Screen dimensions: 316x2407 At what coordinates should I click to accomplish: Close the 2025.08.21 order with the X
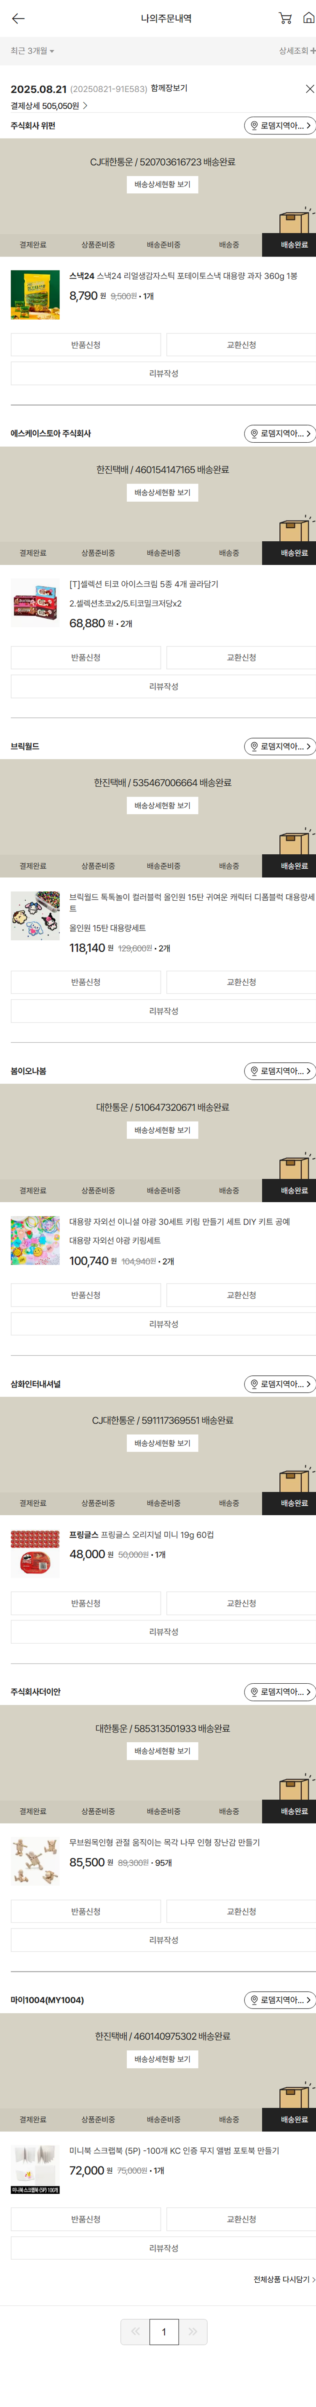(309, 89)
